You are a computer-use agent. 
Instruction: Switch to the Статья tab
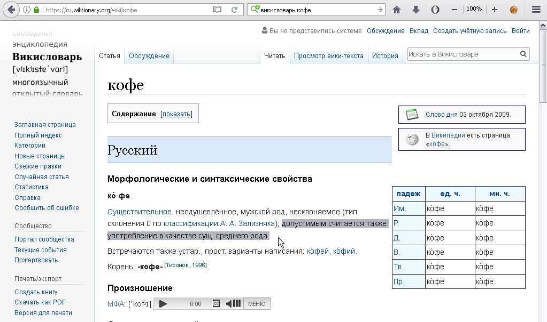(109, 55)
